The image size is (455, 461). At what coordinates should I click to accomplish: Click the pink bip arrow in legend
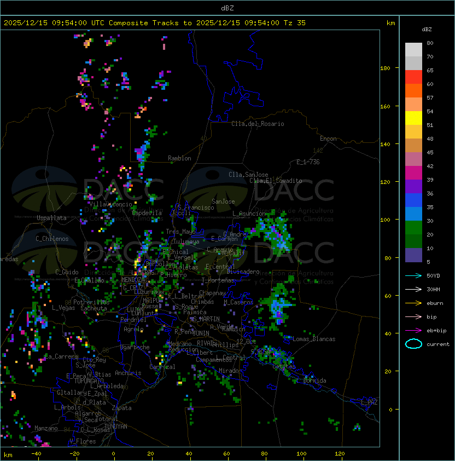pos(413,316)
